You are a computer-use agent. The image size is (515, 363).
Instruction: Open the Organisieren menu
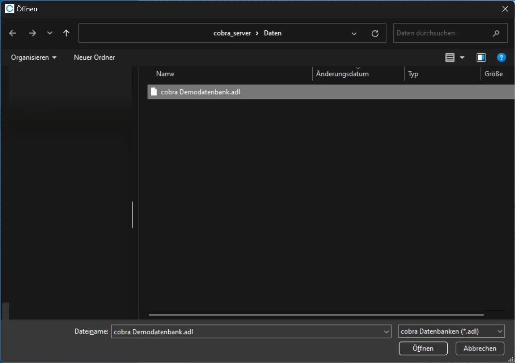(34, 57)
